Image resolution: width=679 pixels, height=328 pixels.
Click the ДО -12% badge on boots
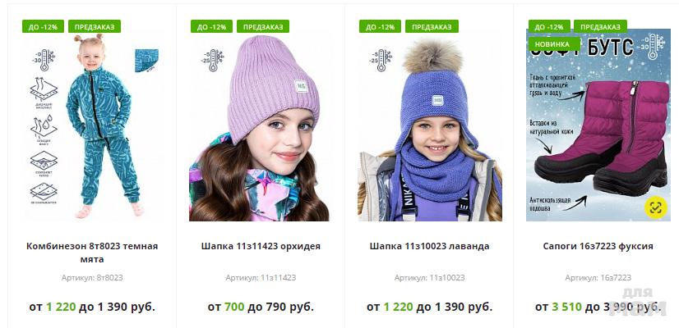point(549,26)
